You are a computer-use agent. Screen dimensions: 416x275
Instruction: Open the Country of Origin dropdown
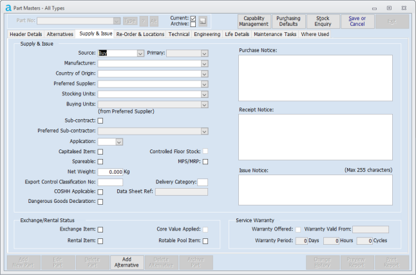(x=204, y=74)
